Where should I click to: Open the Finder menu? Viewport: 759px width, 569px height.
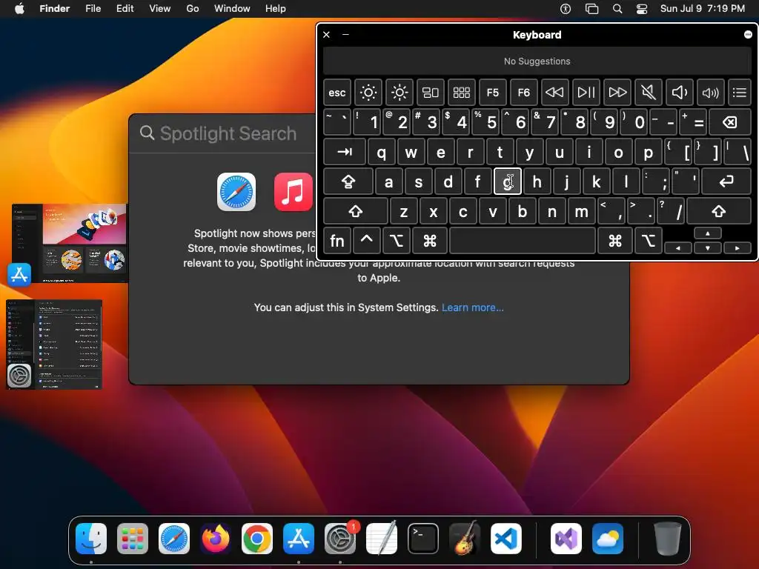[55, 9]
